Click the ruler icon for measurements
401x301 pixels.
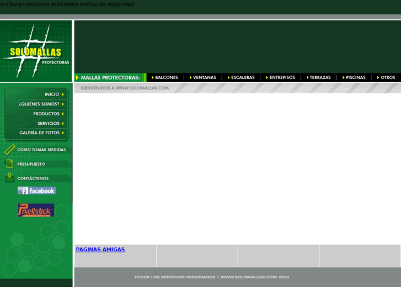[10, 150]
